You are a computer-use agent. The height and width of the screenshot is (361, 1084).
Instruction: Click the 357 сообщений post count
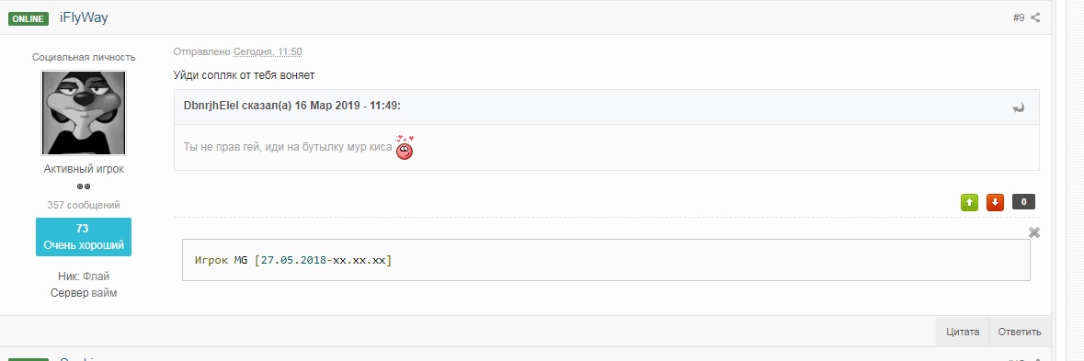[x=84, y=205]
